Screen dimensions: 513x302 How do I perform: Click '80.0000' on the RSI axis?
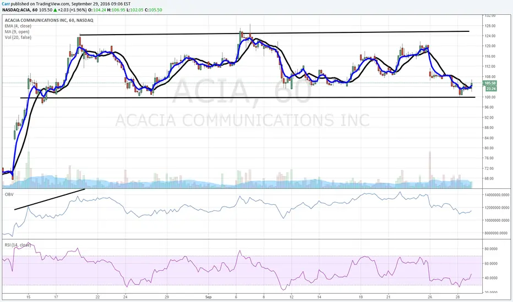(x=492, y=249)
